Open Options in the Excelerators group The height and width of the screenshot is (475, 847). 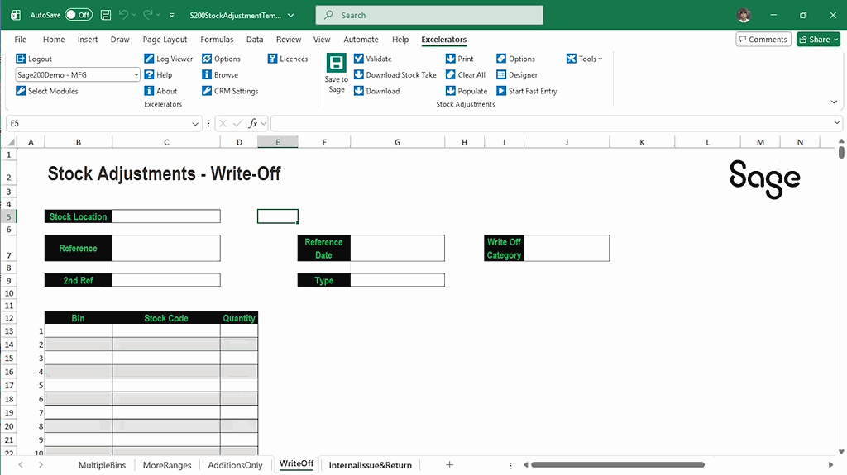click(221, 59)
